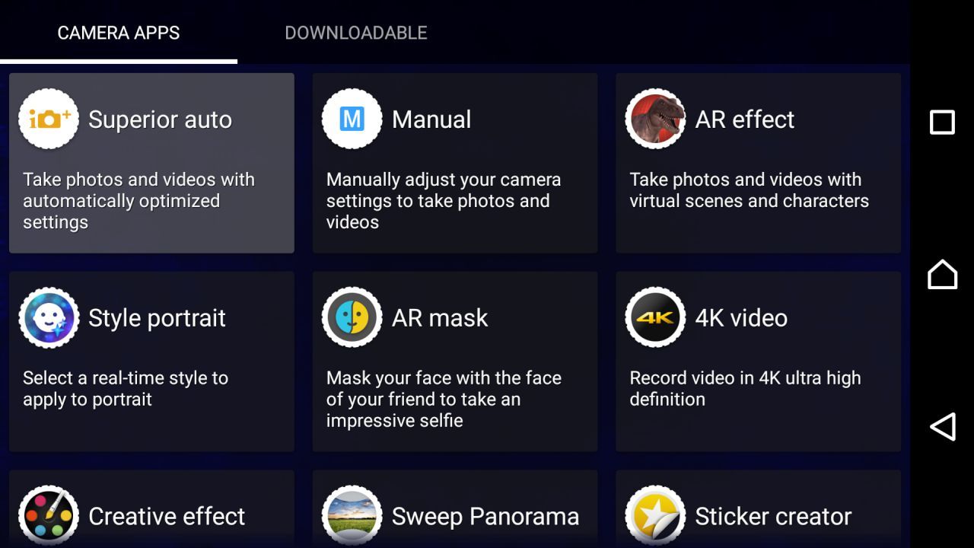Select the Manual mode M icon
Viewport: 974px width, 548px height.
click(352, 119)
